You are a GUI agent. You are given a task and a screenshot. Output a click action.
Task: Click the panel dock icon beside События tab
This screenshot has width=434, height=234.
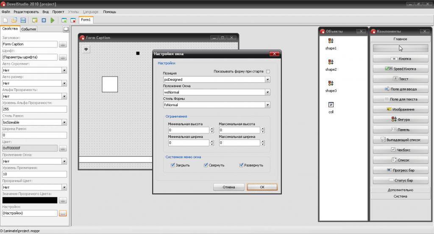(x=66, y=29)
